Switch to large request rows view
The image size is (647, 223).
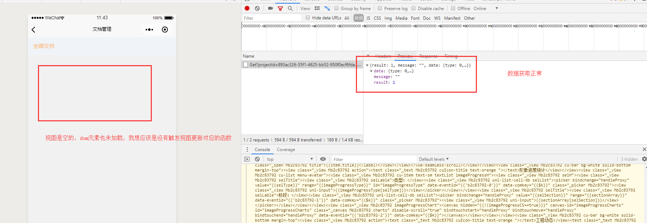click(x=317, y=8)
